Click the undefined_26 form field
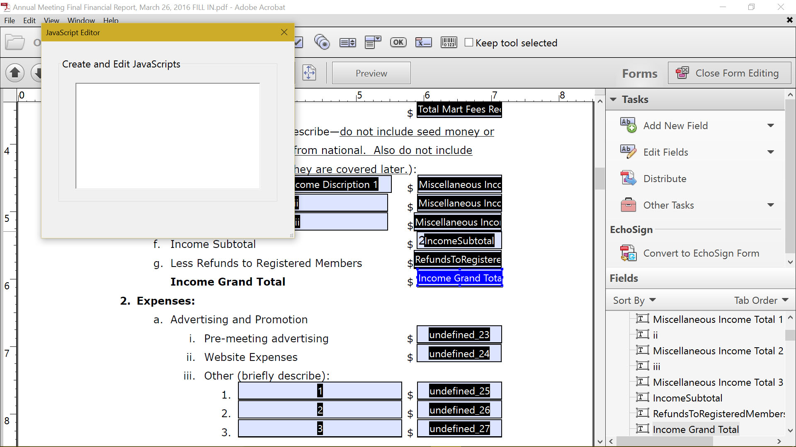This screenshot has height=447, width=796. [x=459, y=410]
